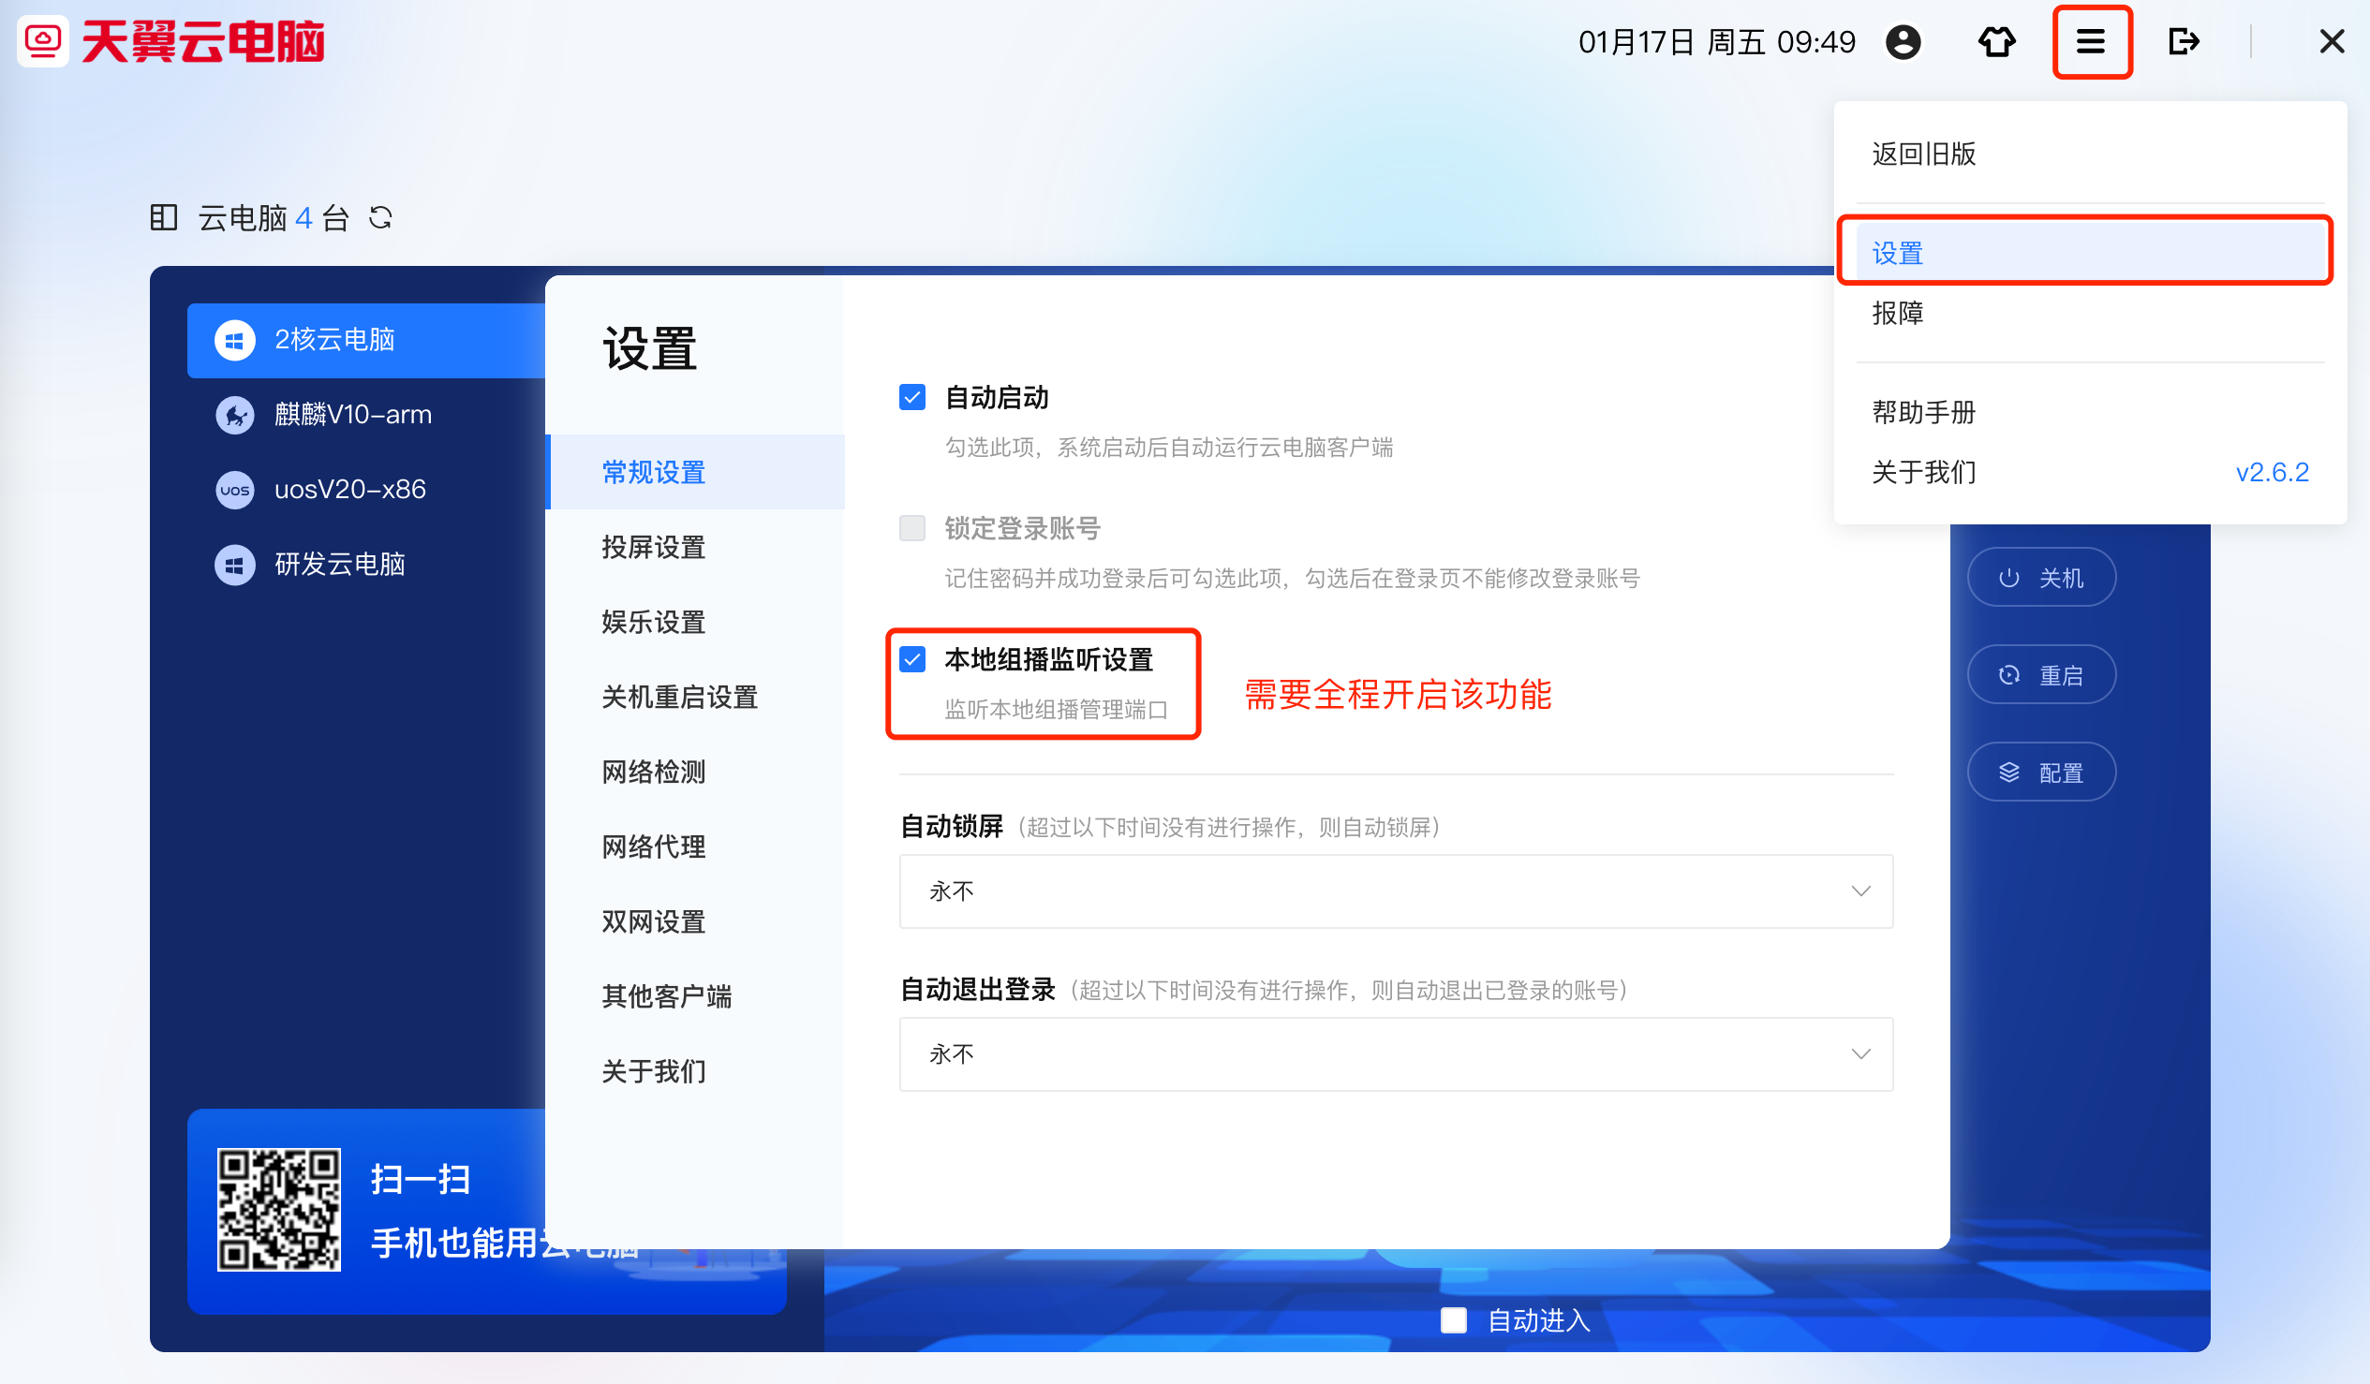Click the 配置 configuration button
This screenshot has width=2370, height=1384.
click(x=2042, y=773)
